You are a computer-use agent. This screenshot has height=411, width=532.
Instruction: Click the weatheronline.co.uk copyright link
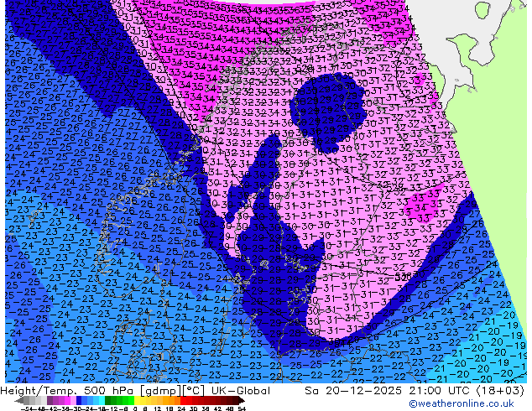coord(461,403)
